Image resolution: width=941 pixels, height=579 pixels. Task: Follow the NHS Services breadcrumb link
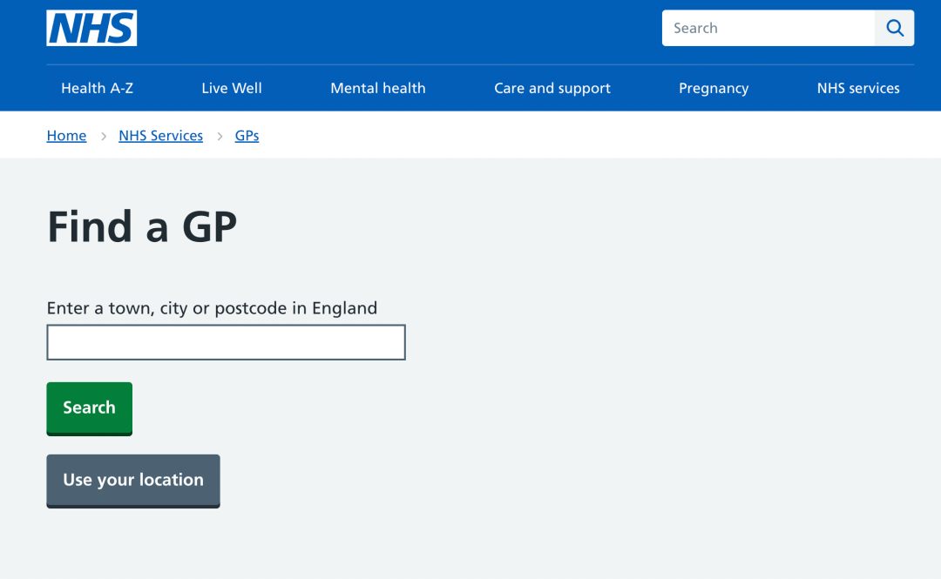(x=161, y=136)
